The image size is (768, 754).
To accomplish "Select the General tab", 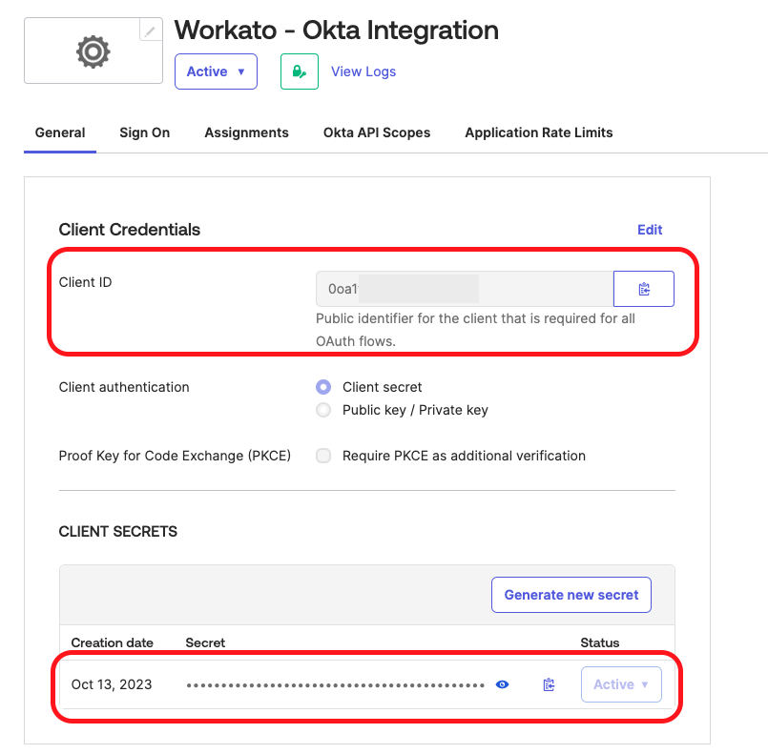I will pos(59,132).
